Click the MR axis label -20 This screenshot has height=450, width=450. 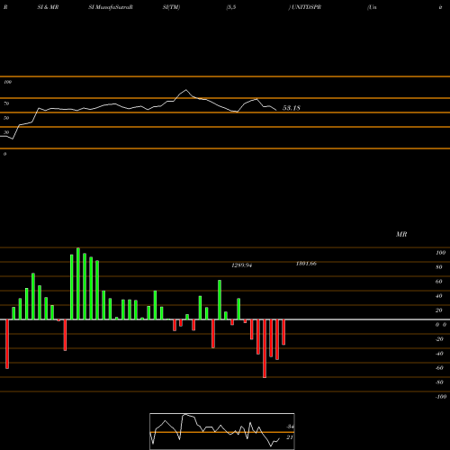[439, 339]
